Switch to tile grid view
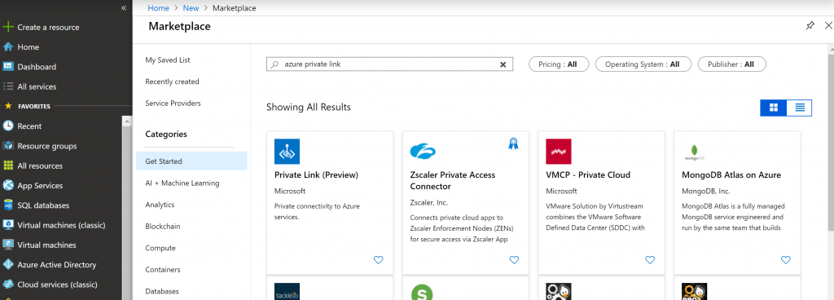Screen dimensions: 834x300 pyautogui.click(x=774, y=108)
